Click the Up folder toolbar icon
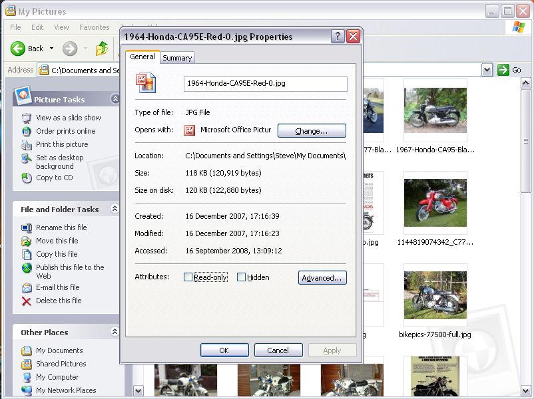 pos(101,49)
